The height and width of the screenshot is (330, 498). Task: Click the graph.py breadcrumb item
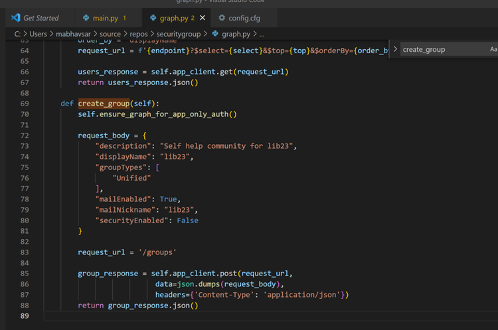coord(235,34)
